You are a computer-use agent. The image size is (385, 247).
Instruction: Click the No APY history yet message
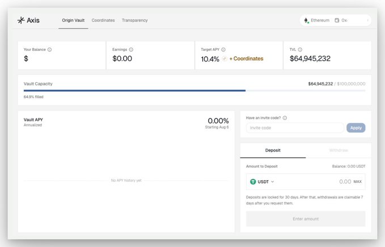126,181
